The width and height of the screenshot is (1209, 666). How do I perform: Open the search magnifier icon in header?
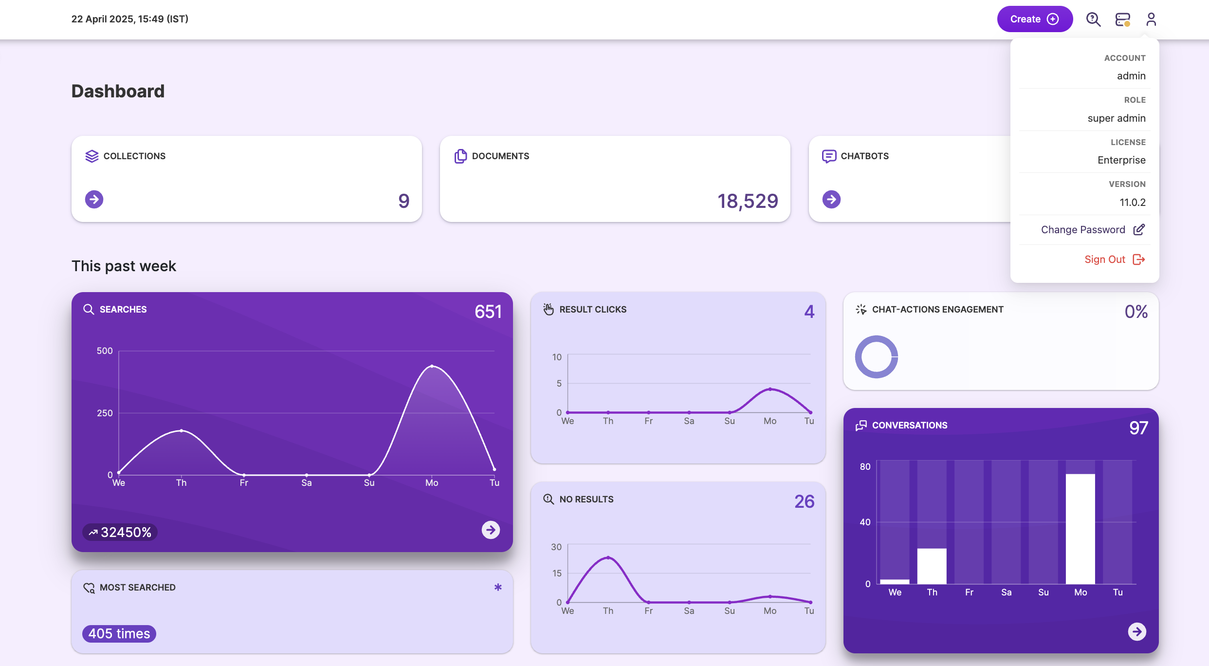1093,19
